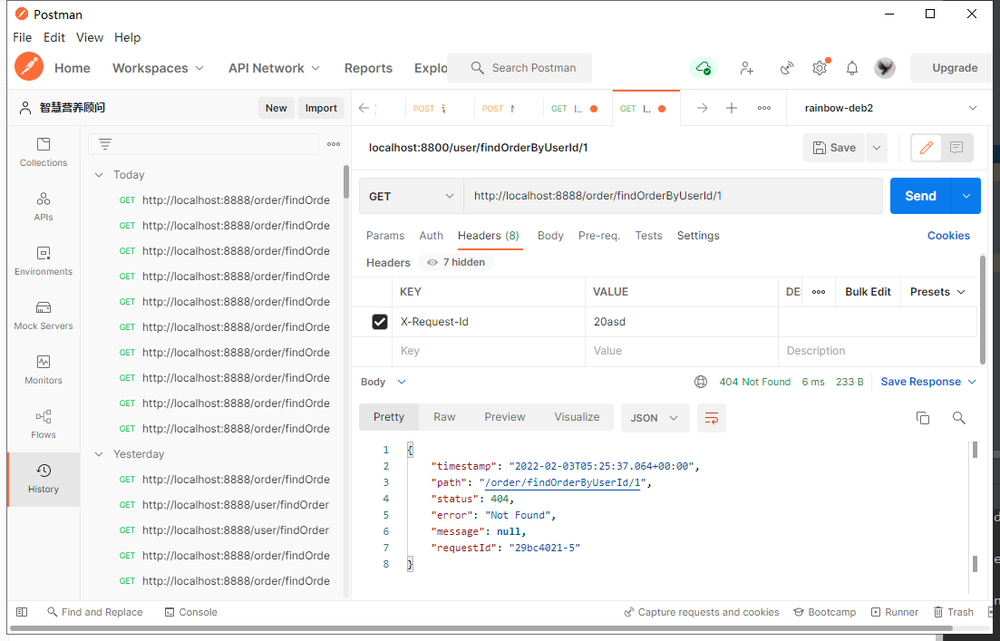Image resolution: width=1000 pixels, height=641 pixels.
Task: Open the JSON format dropdown
Action: [654, 418]
